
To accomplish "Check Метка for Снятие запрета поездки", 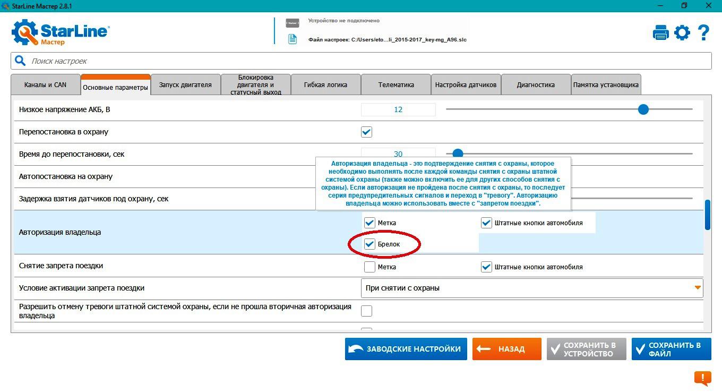I will (x=369, y=267).
